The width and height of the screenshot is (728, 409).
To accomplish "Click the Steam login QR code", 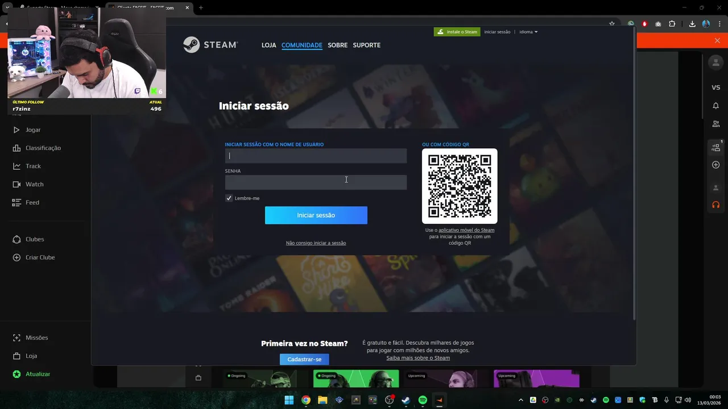I will tap(460, 186).
